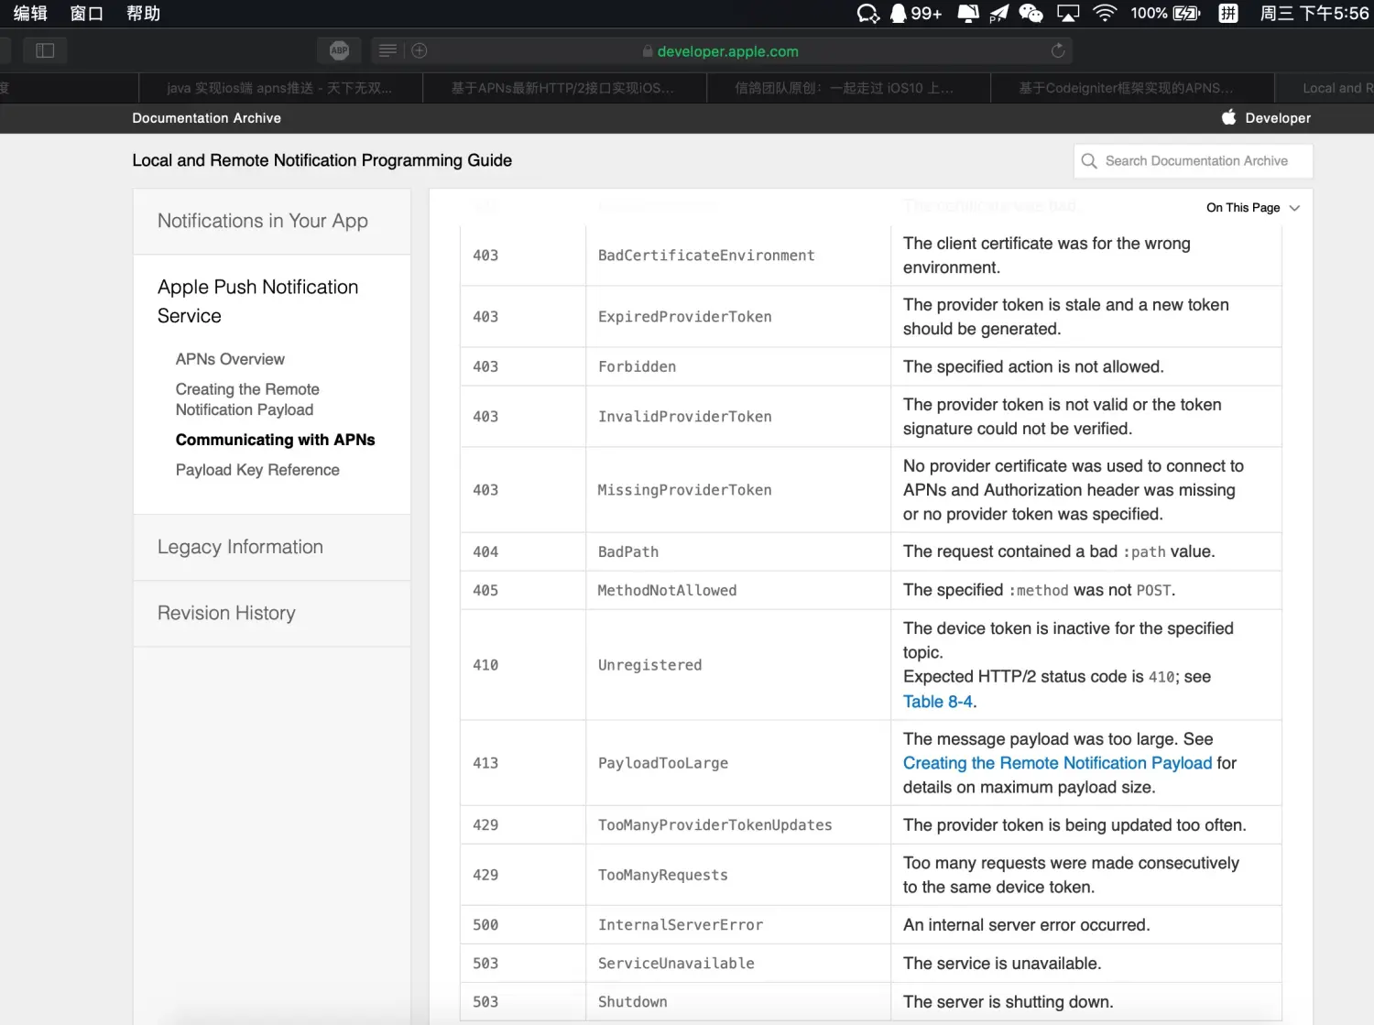Open the ABP Adblock Plus extension icon

pyautogui.click(x=339, y=50)
